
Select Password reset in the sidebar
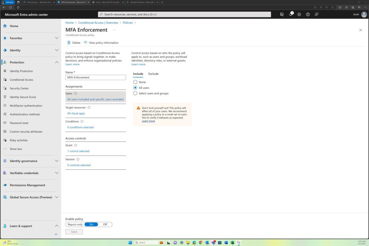(x=19, y=123)
